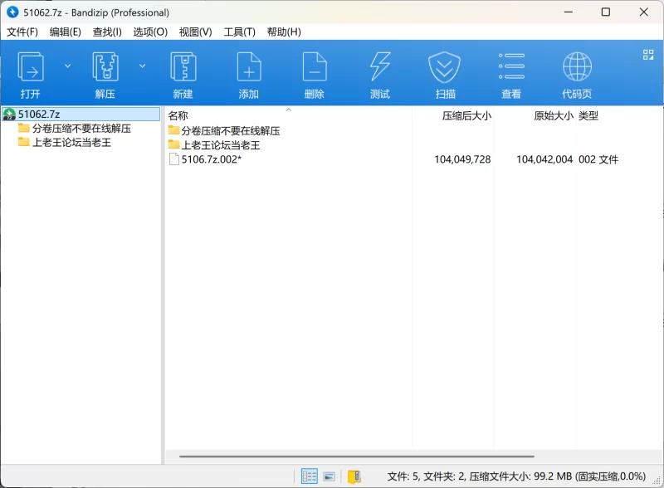The image size is (664, 488).
Task: Click the 代码页 (Code page) globe icon
Action: 577,66
